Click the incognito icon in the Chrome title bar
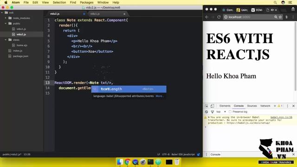The width and height of the screenshot is (297, 167). 293,9
